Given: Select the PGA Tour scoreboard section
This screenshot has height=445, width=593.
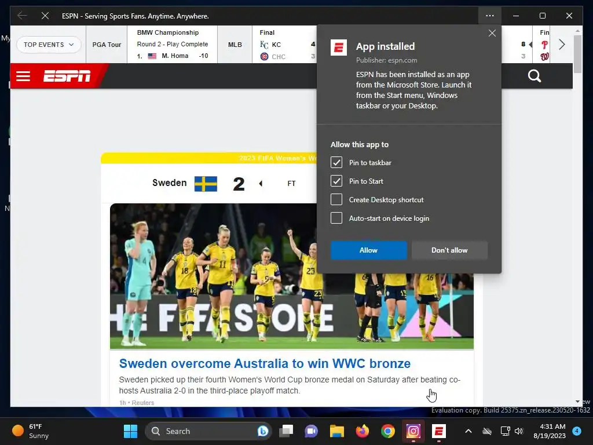Looking at the screenshot, I should point(107,45).
